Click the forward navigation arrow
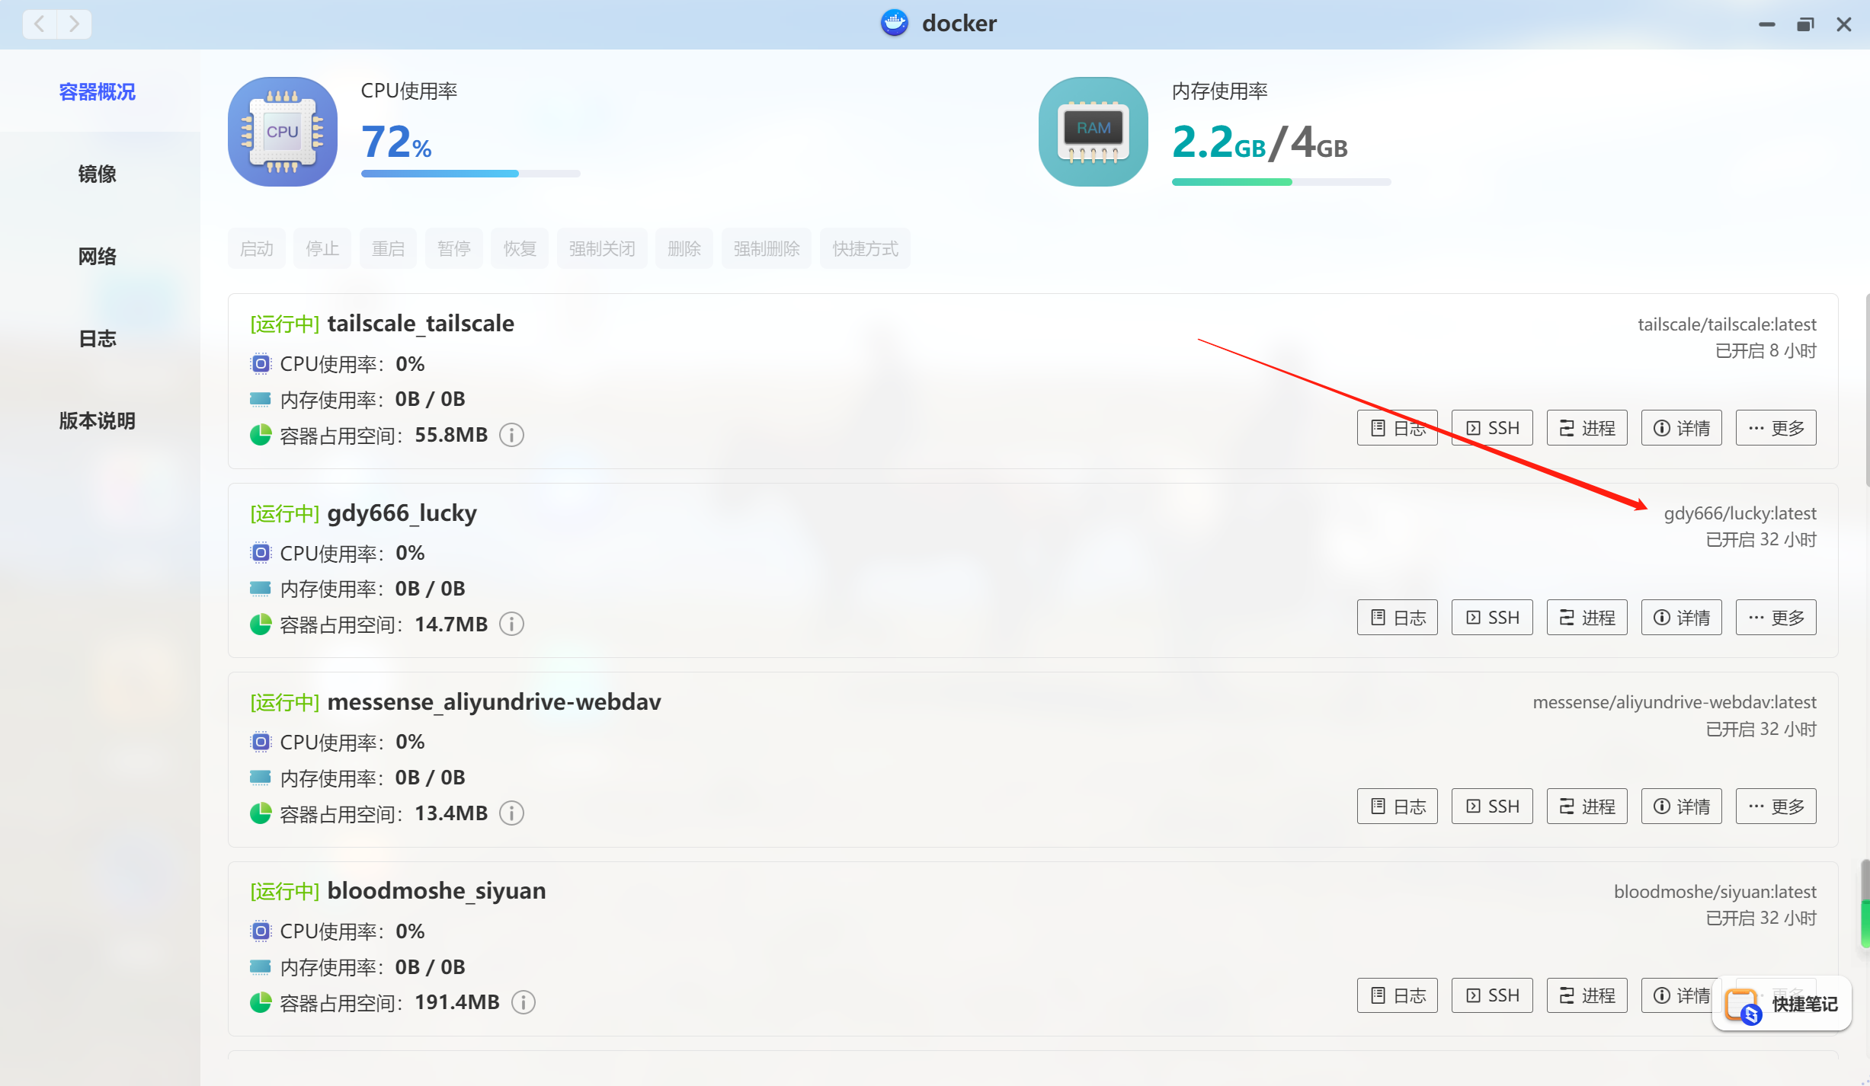Viewport: 1870px width, 1086px height. pyautogui.click(x=74, y=24)
